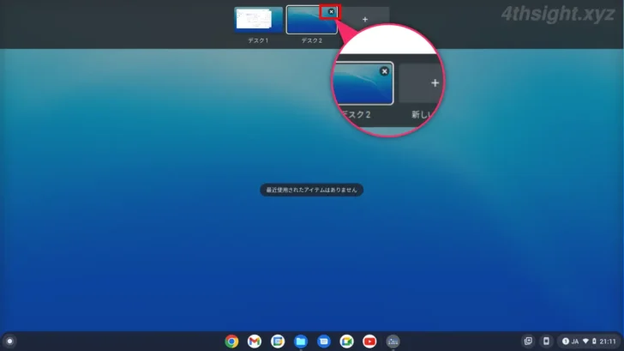Select the デスク 2 desk thumbnail
624x351 pixels.
point(312,20)
